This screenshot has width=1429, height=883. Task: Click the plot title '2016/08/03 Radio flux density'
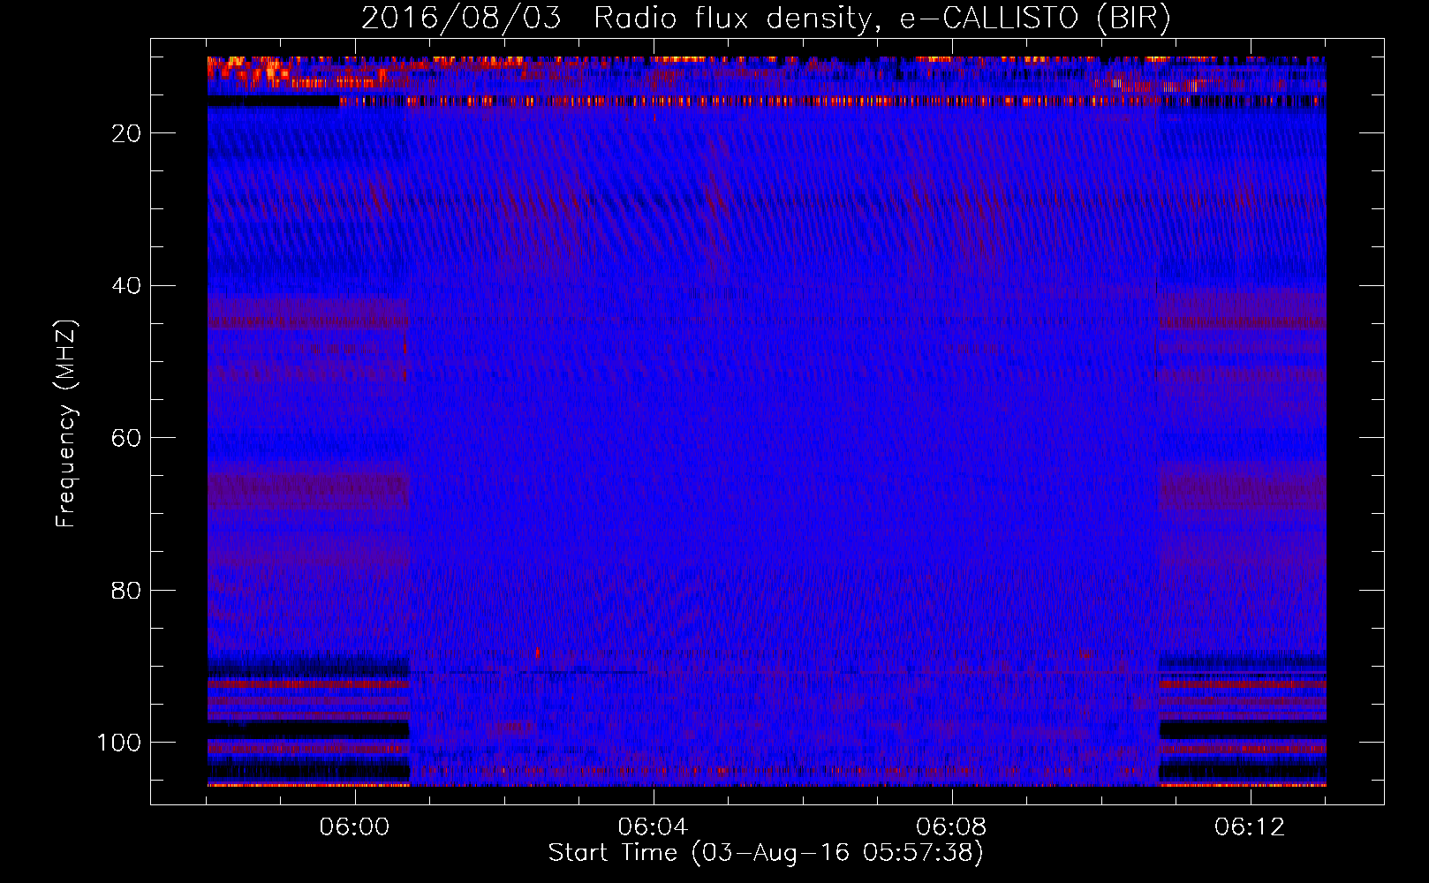tap(765, 18)
